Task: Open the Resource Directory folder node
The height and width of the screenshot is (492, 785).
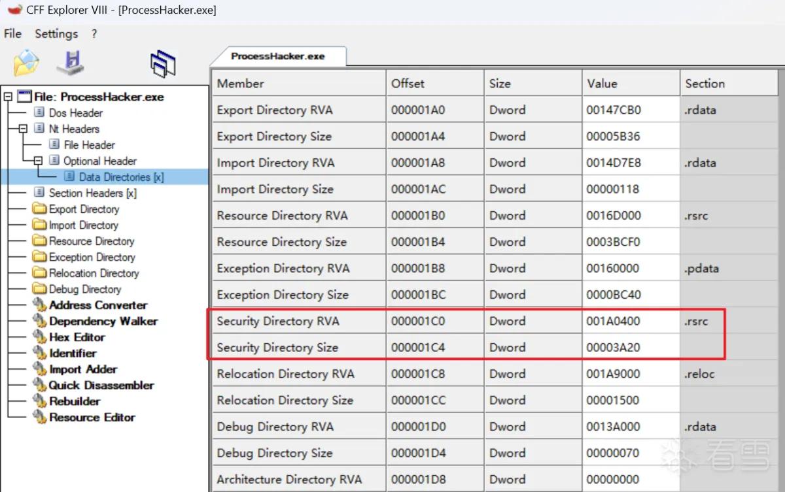Action: (x=92, y=241)
